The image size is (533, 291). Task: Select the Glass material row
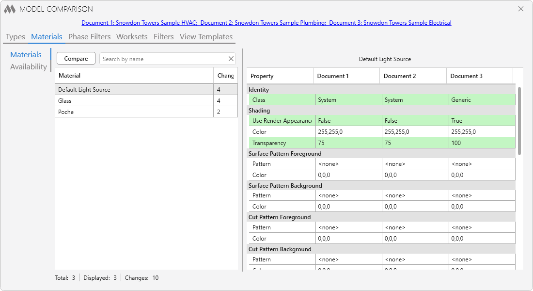coord(146,101)
